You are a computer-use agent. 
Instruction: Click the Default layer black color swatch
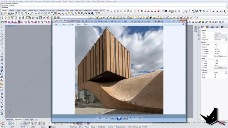(x=50, y=127)
